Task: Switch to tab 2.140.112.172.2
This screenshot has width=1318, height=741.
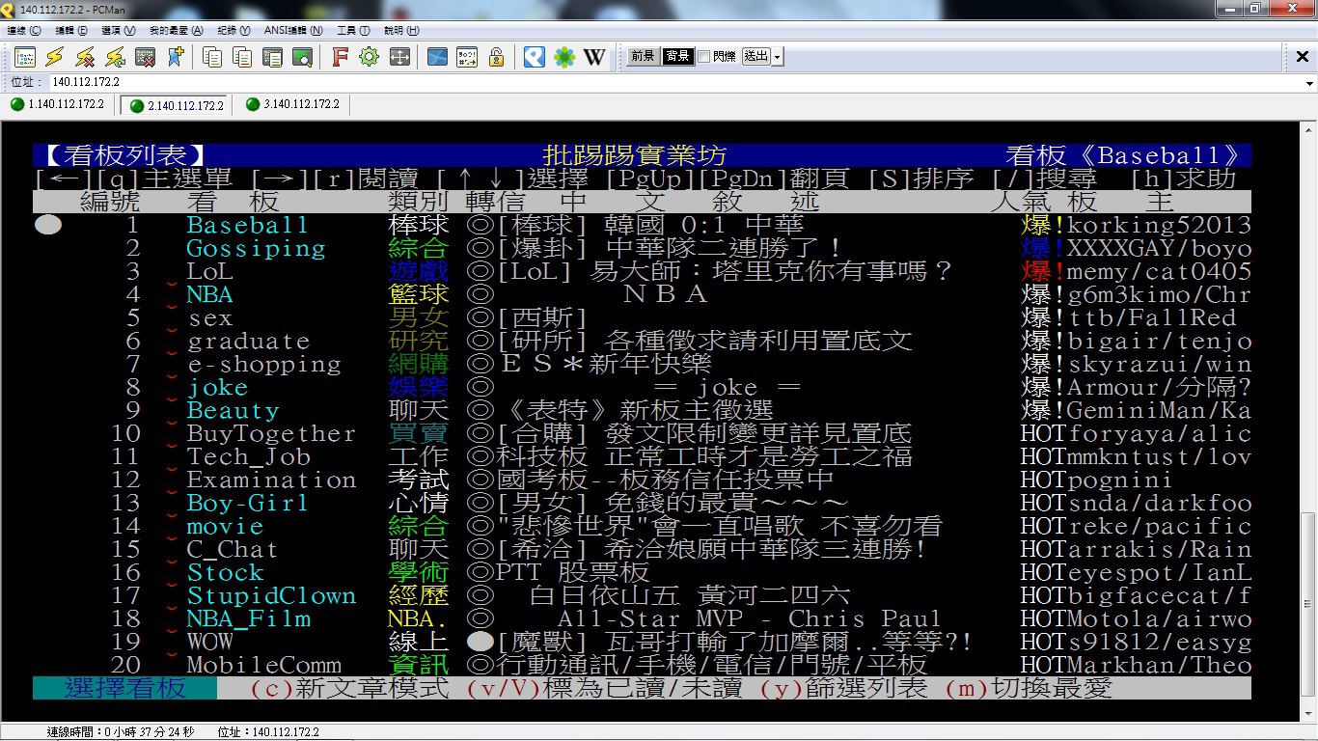Action: (x=176, y=105)
